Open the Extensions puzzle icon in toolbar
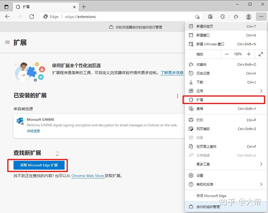 click(x=222, y=17)
